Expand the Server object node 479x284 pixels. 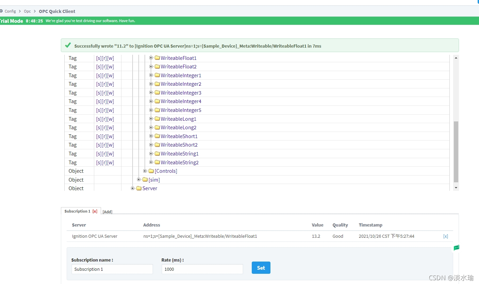(x=133, y=188)
